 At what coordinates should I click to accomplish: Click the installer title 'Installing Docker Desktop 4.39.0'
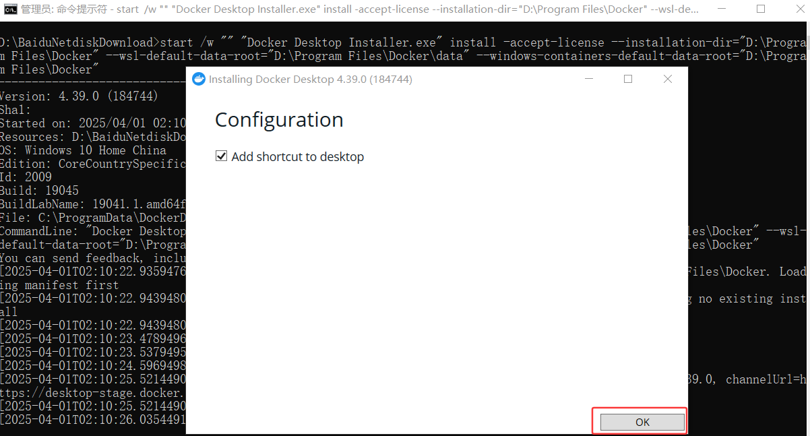tap(311, 80)
